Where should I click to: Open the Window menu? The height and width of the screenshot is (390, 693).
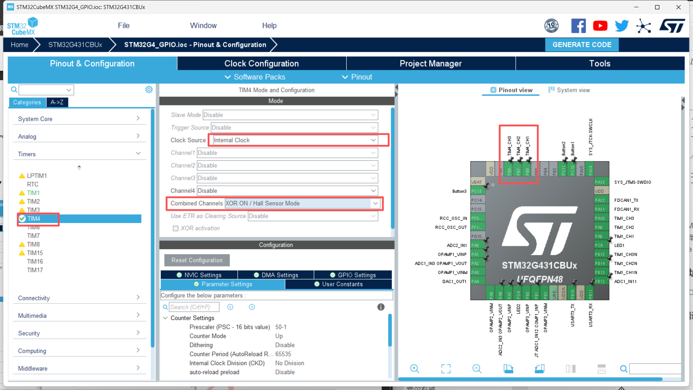203,26
